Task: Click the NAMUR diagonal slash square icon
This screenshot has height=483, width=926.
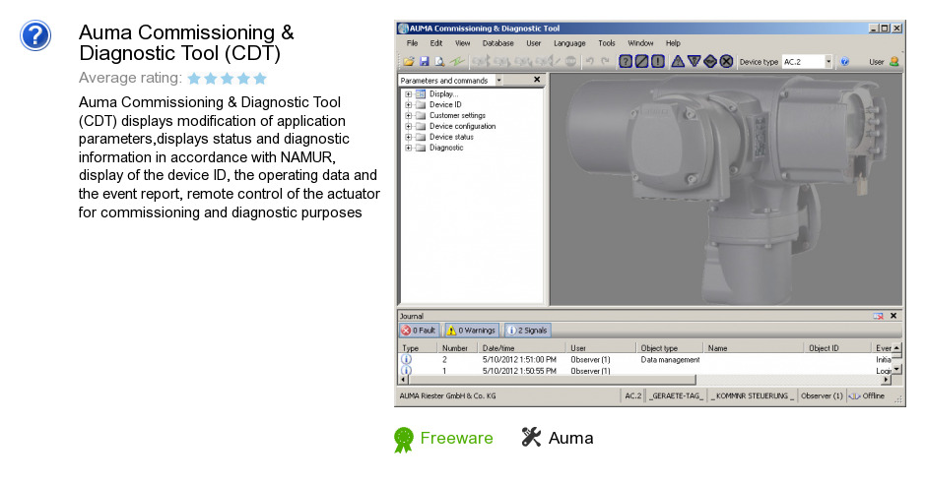Action: [641, 61]
